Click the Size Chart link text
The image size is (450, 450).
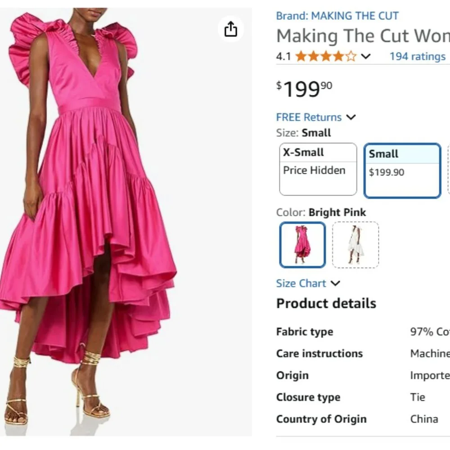click(x=301, y=283)
